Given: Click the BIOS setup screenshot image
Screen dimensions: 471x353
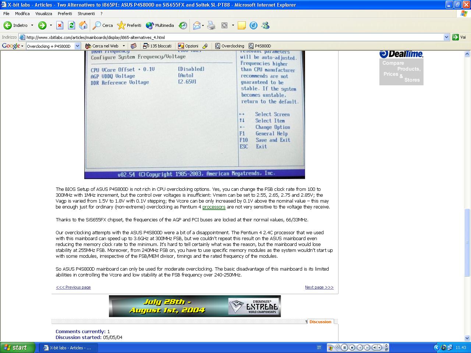Looking at the screenshot, I should [195, 115].
